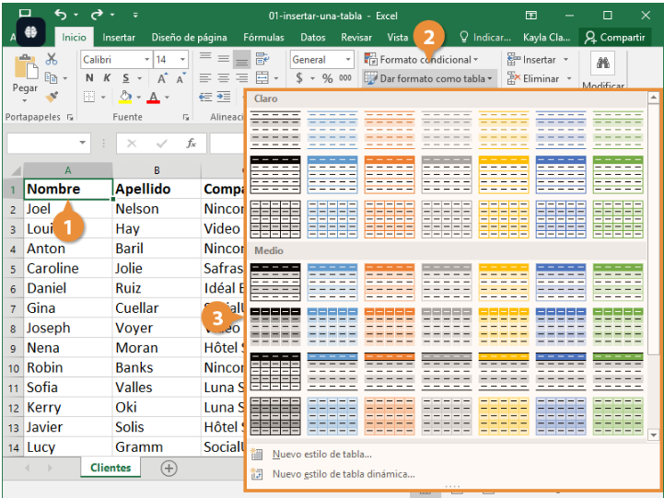Click the Compartir share button
The width and height of the screenshot is (664, 498).
614,38
